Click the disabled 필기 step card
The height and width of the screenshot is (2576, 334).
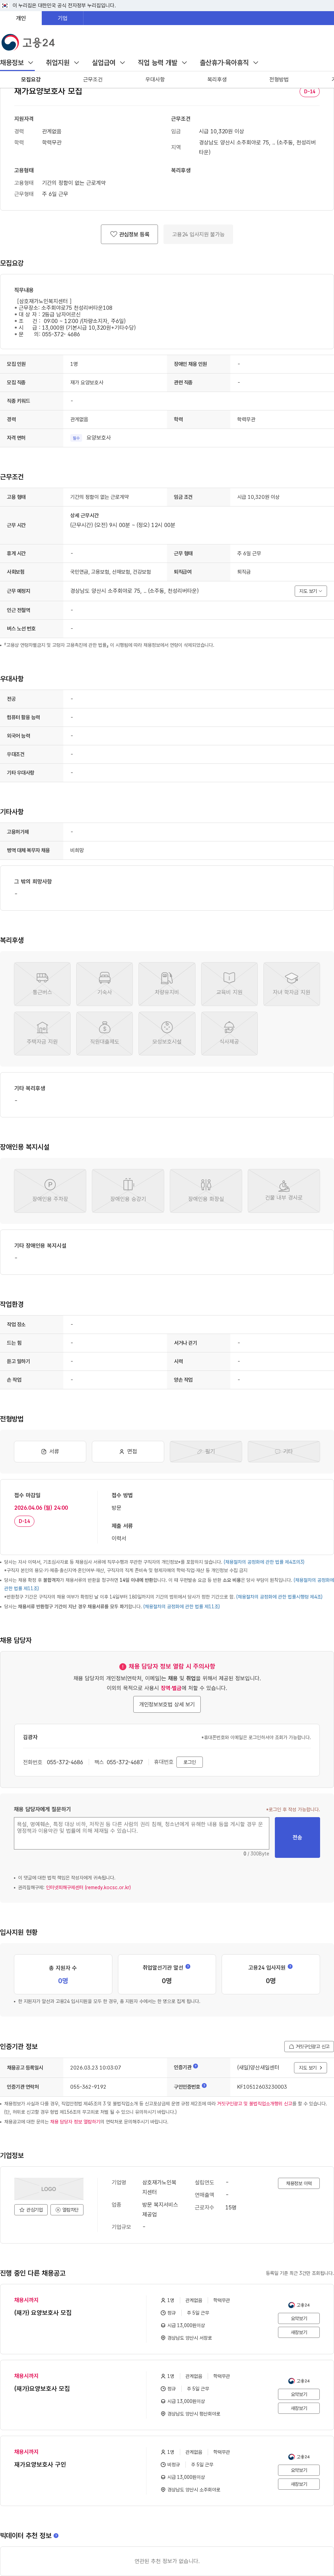click(x=206, y=1451)
